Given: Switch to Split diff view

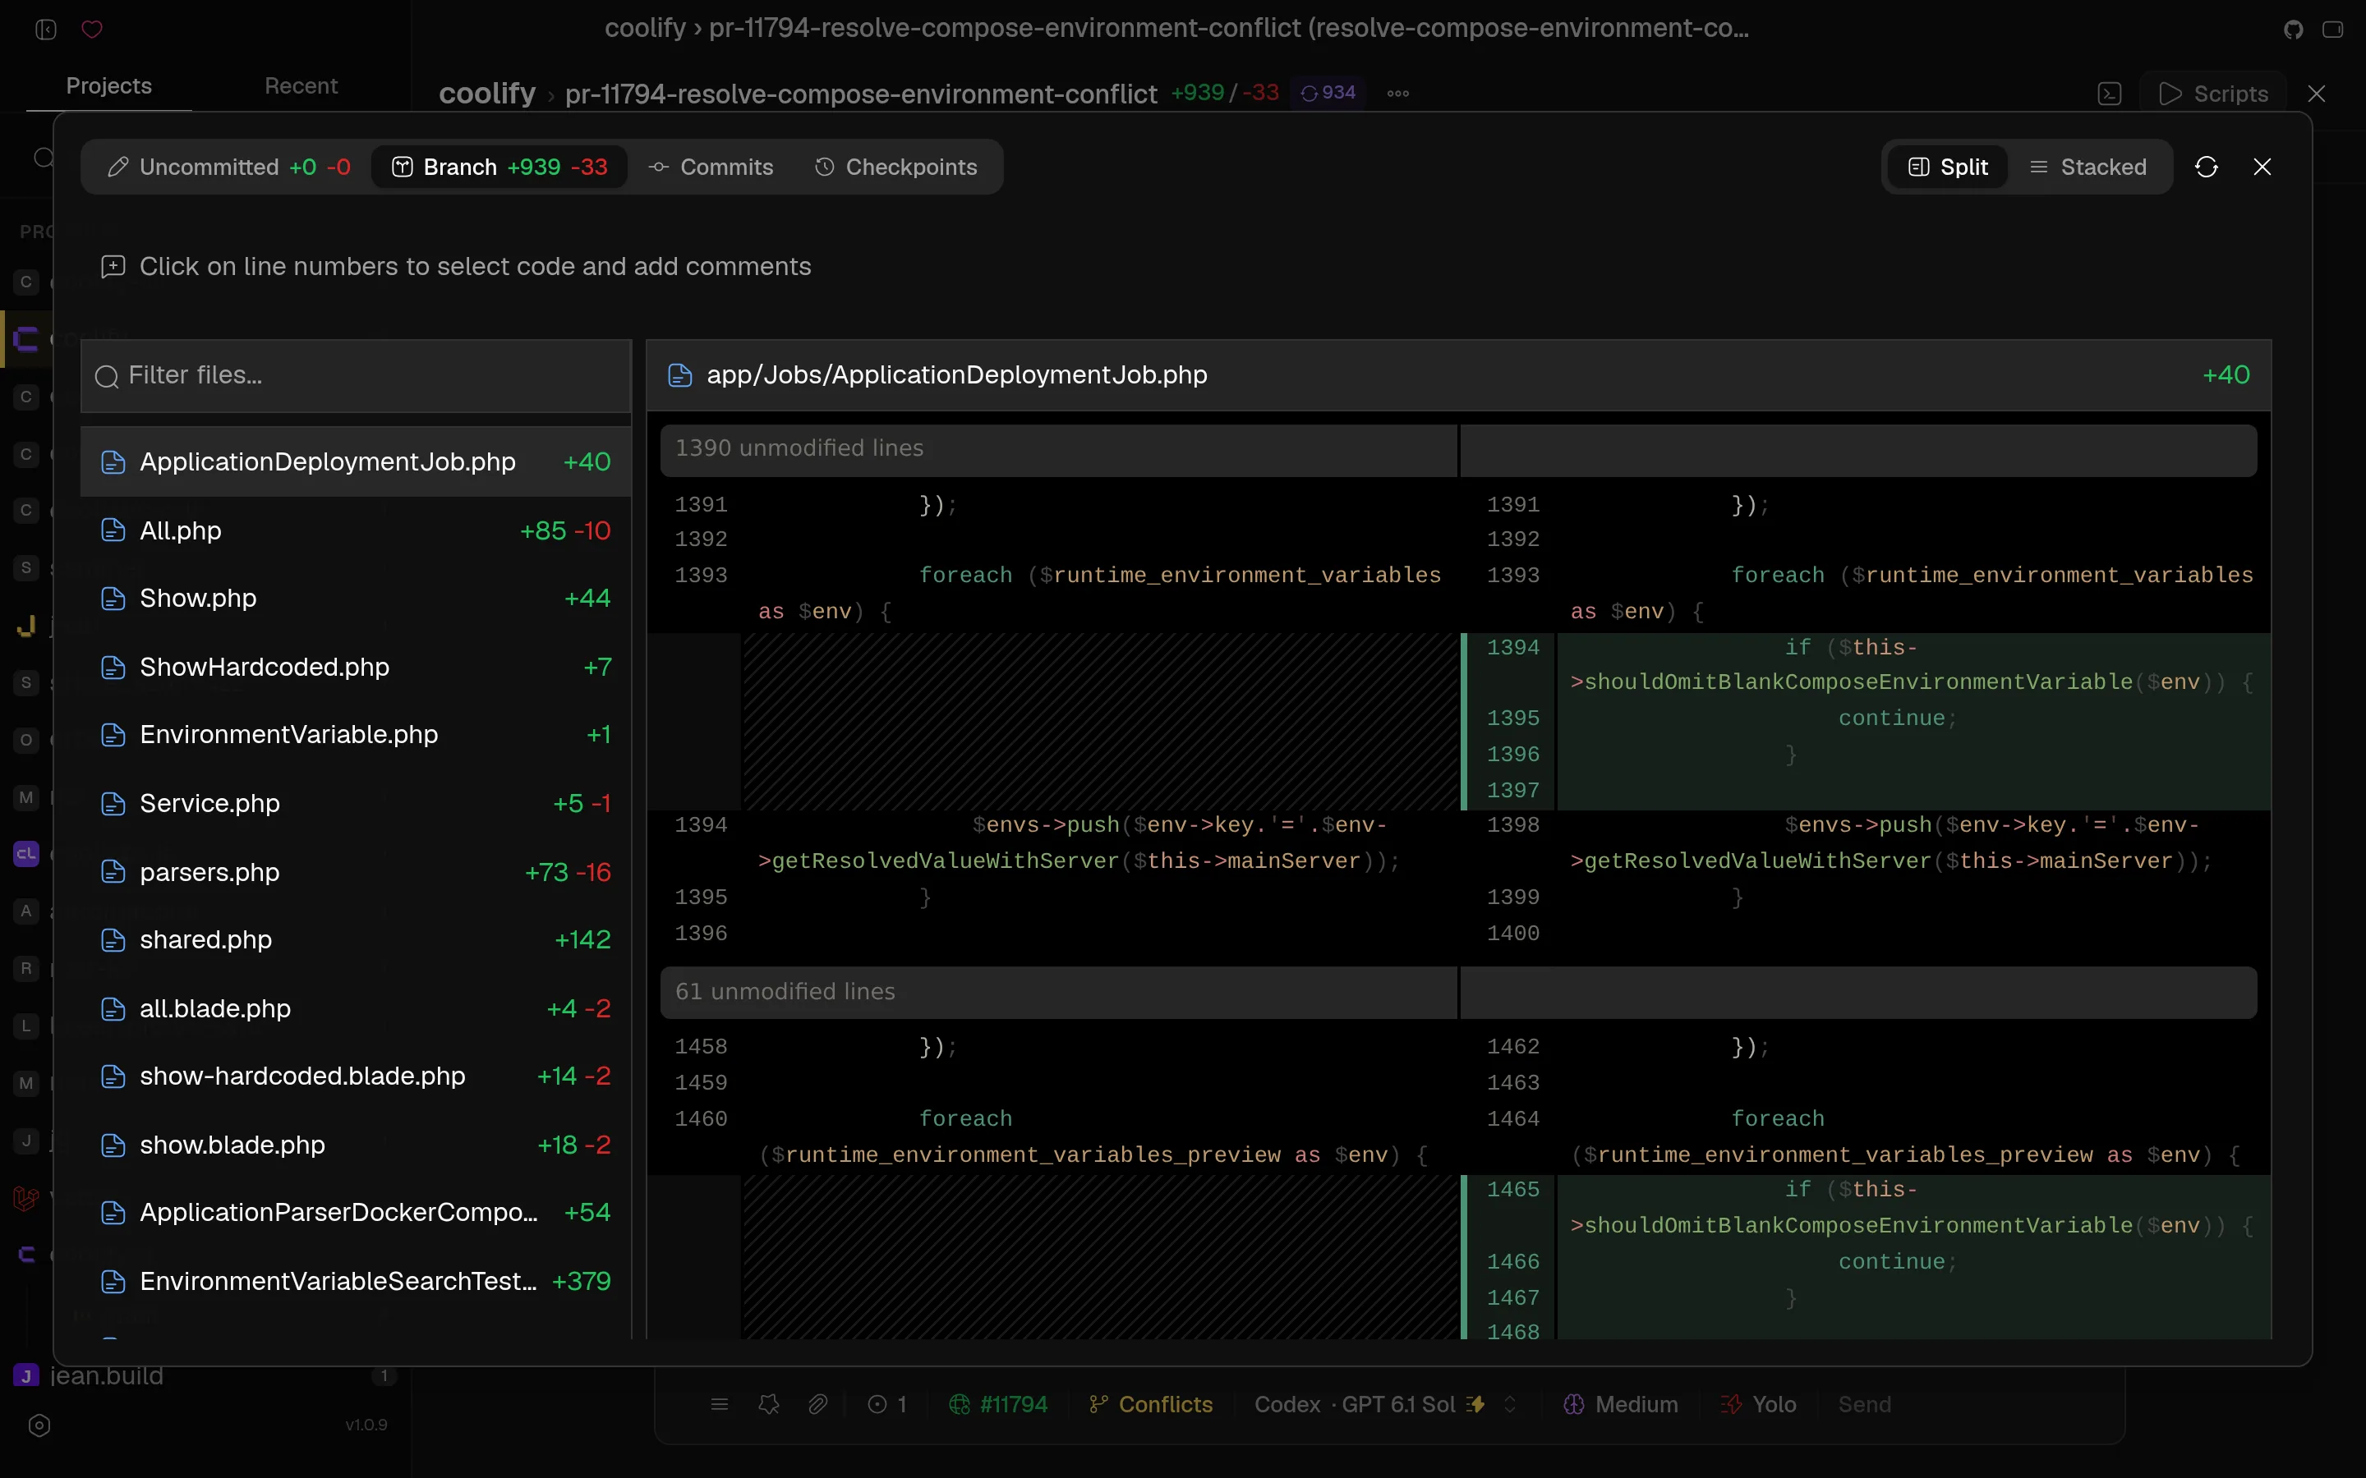Looking at the screenshot, I should [x=1948, y=168].
